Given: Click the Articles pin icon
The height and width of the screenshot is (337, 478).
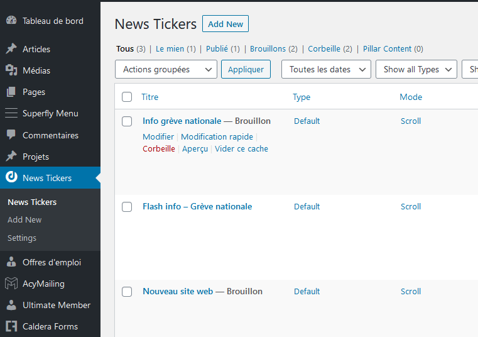Looking at the screenshot, I should (11, 49).
